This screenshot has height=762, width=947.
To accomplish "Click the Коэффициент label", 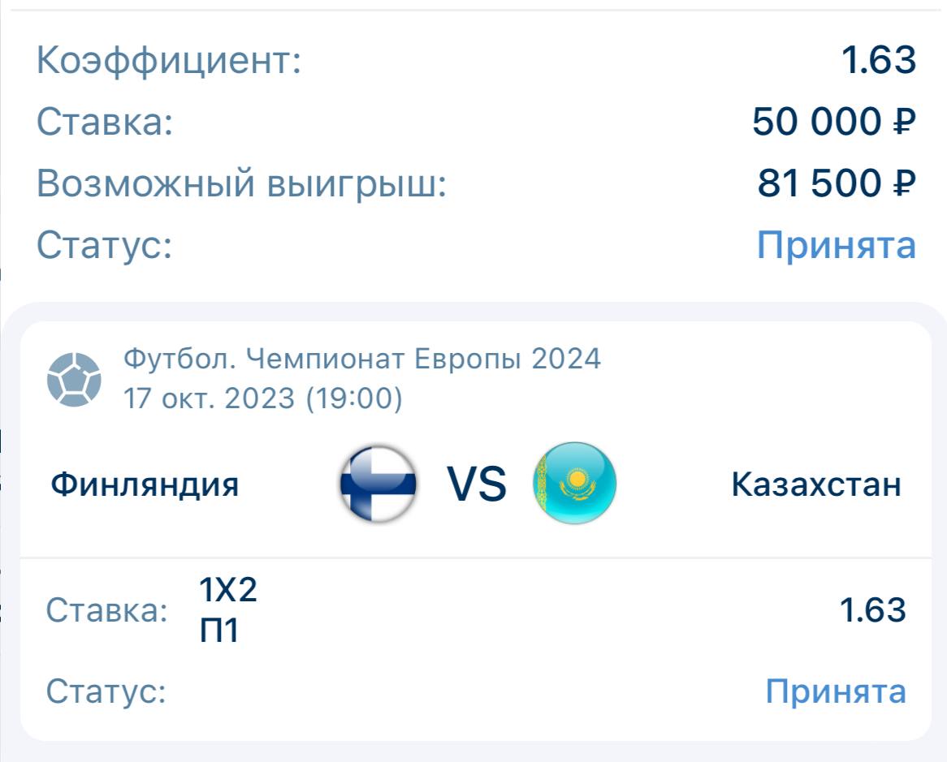I will click(169, 61).
